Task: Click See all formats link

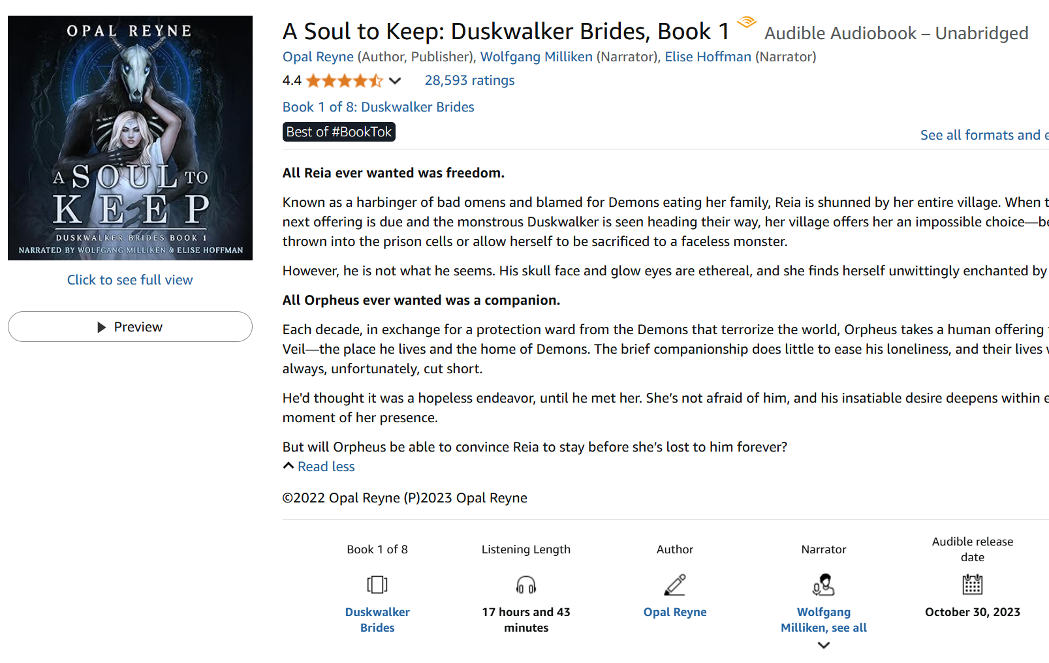Action: tap(983, 135)
